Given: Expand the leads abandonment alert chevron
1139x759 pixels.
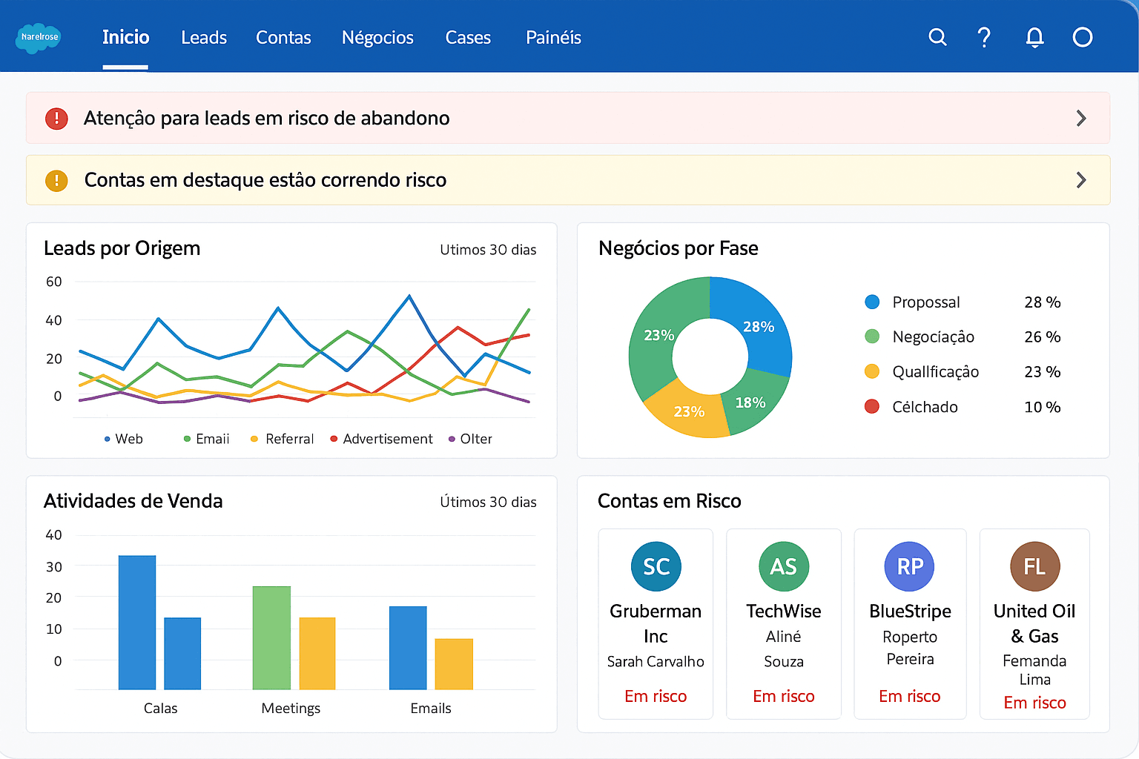Looking at the screenshot, I should (1080, 119).
